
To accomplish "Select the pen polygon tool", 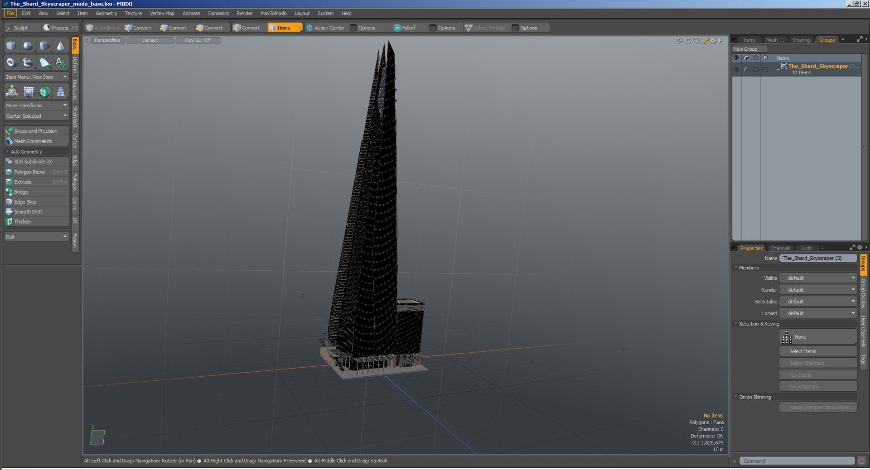I will (44, 62).
